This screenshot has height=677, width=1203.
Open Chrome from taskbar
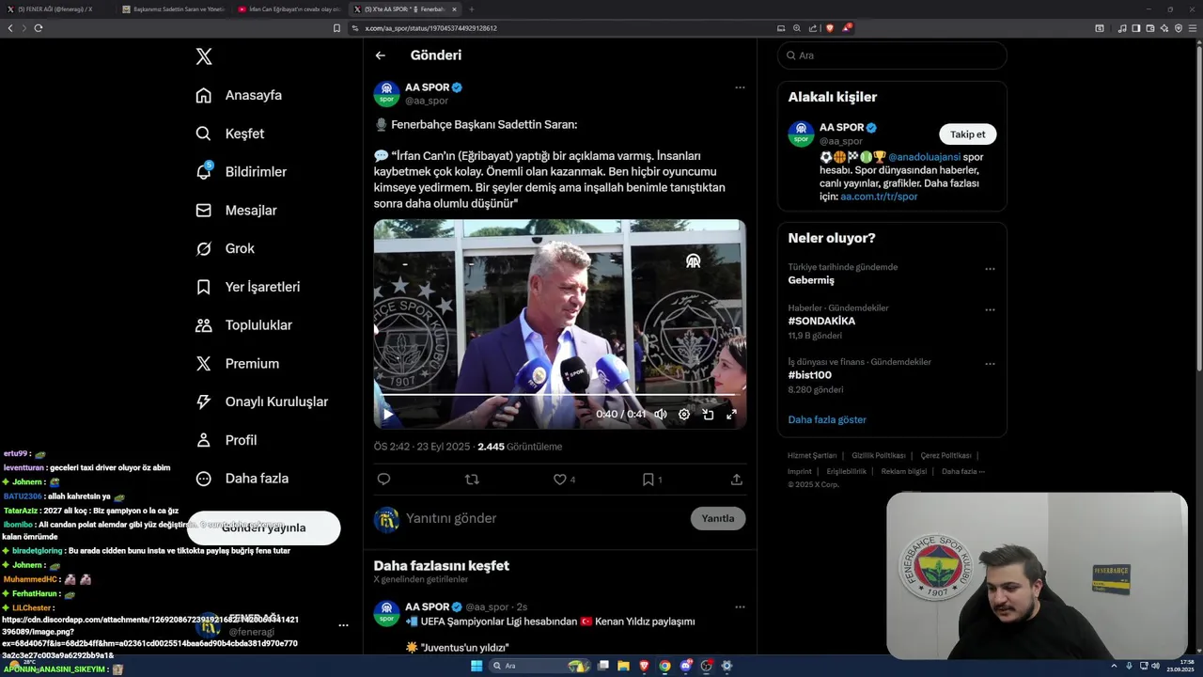click(x=664, y=666)
